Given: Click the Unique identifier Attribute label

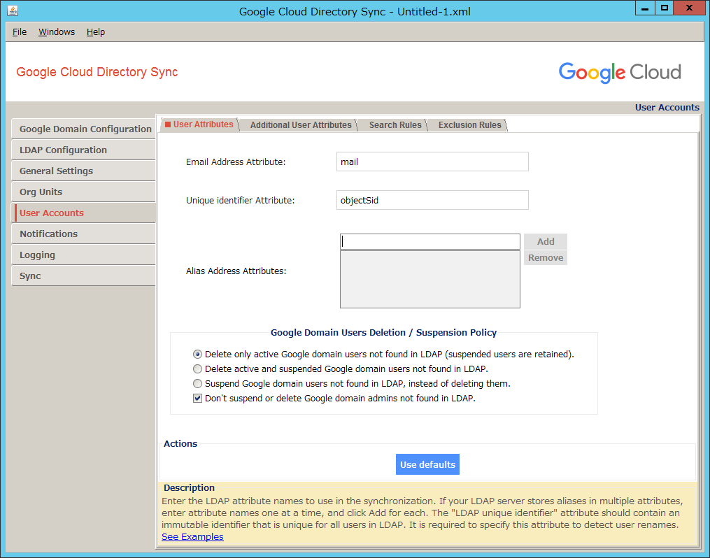Looking at the screenshot, I should click(x=240, y=201).
